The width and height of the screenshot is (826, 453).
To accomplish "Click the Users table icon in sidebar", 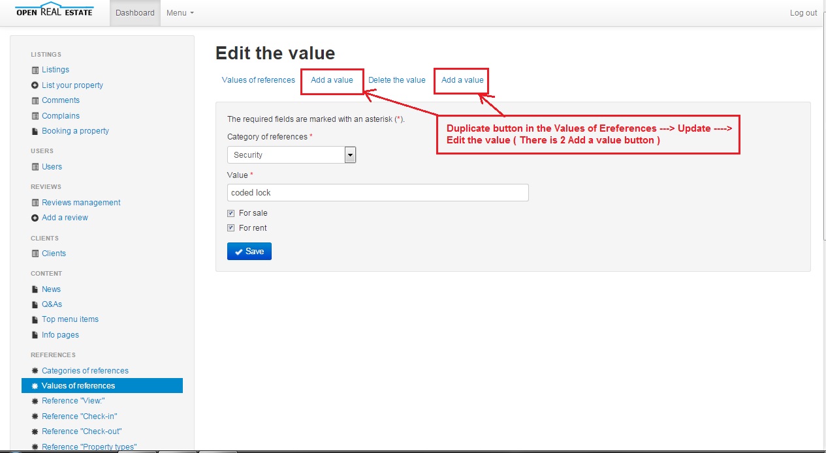I will click(35, 167).
